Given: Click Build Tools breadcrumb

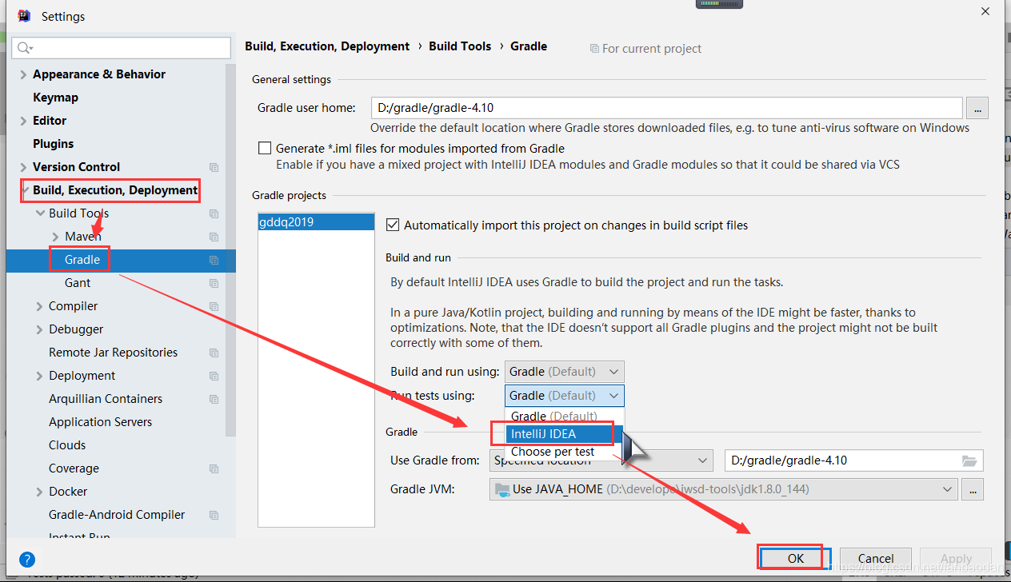Looking at the screenshot, I should pyautogui.click(x=460, y=46).
